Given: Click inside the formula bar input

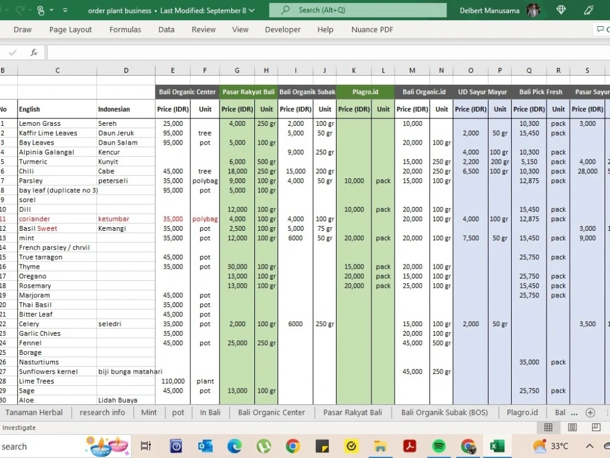Looking at the screenshot, I should point(328,53).
